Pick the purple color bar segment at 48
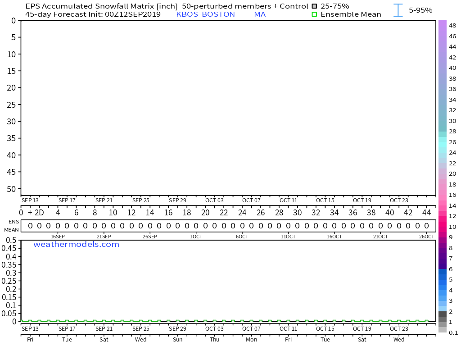The height and width of the screenshot is (346, 461). click(x=443, y=26)
